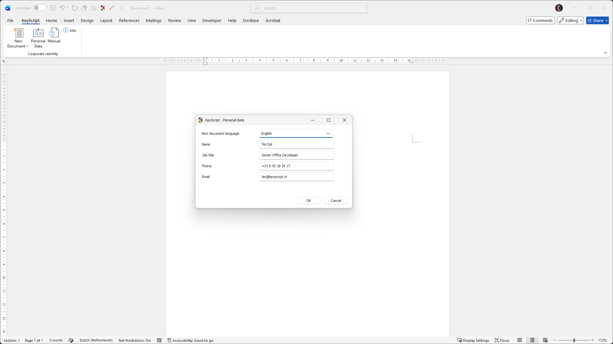Switch to the DocBase ribbon tab
The height and width of the screenshot is (344, 613).
click(x=251, y=20)
